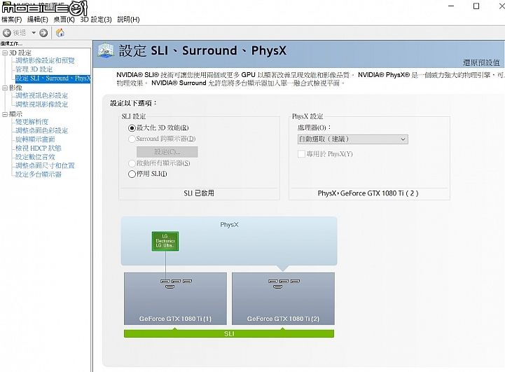This screenshot has width=505, height=372.
Task: Open 變更解析度 page
Action: pyautogui.click(x=32, y=122)
